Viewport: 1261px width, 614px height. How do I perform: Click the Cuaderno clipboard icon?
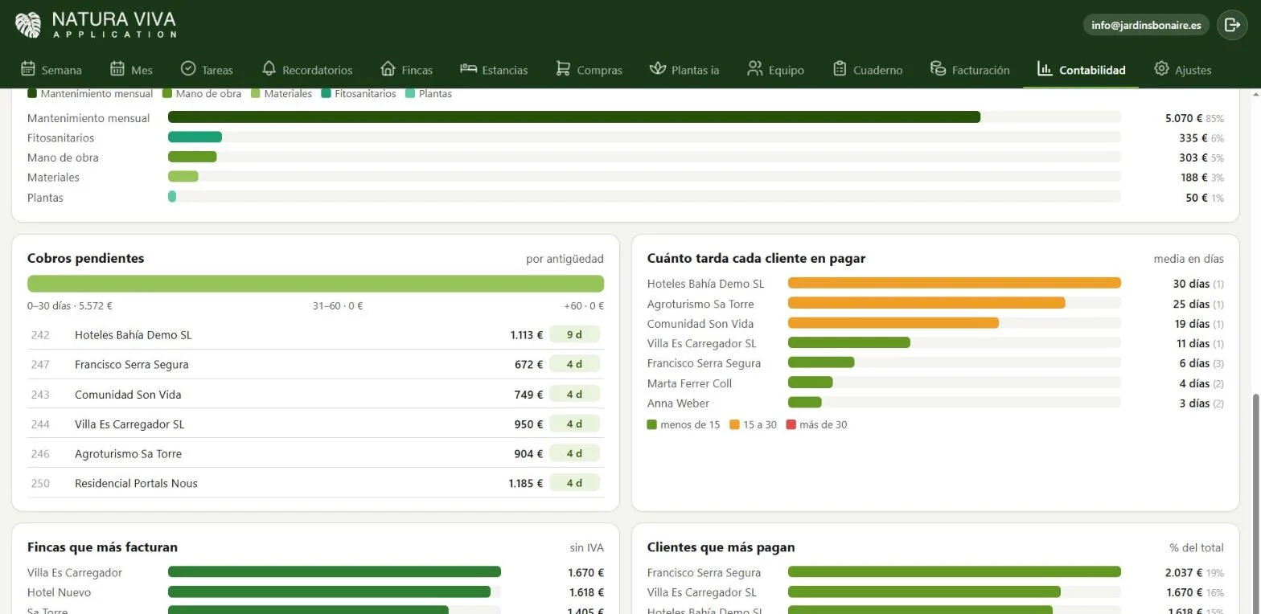[840, 68]
